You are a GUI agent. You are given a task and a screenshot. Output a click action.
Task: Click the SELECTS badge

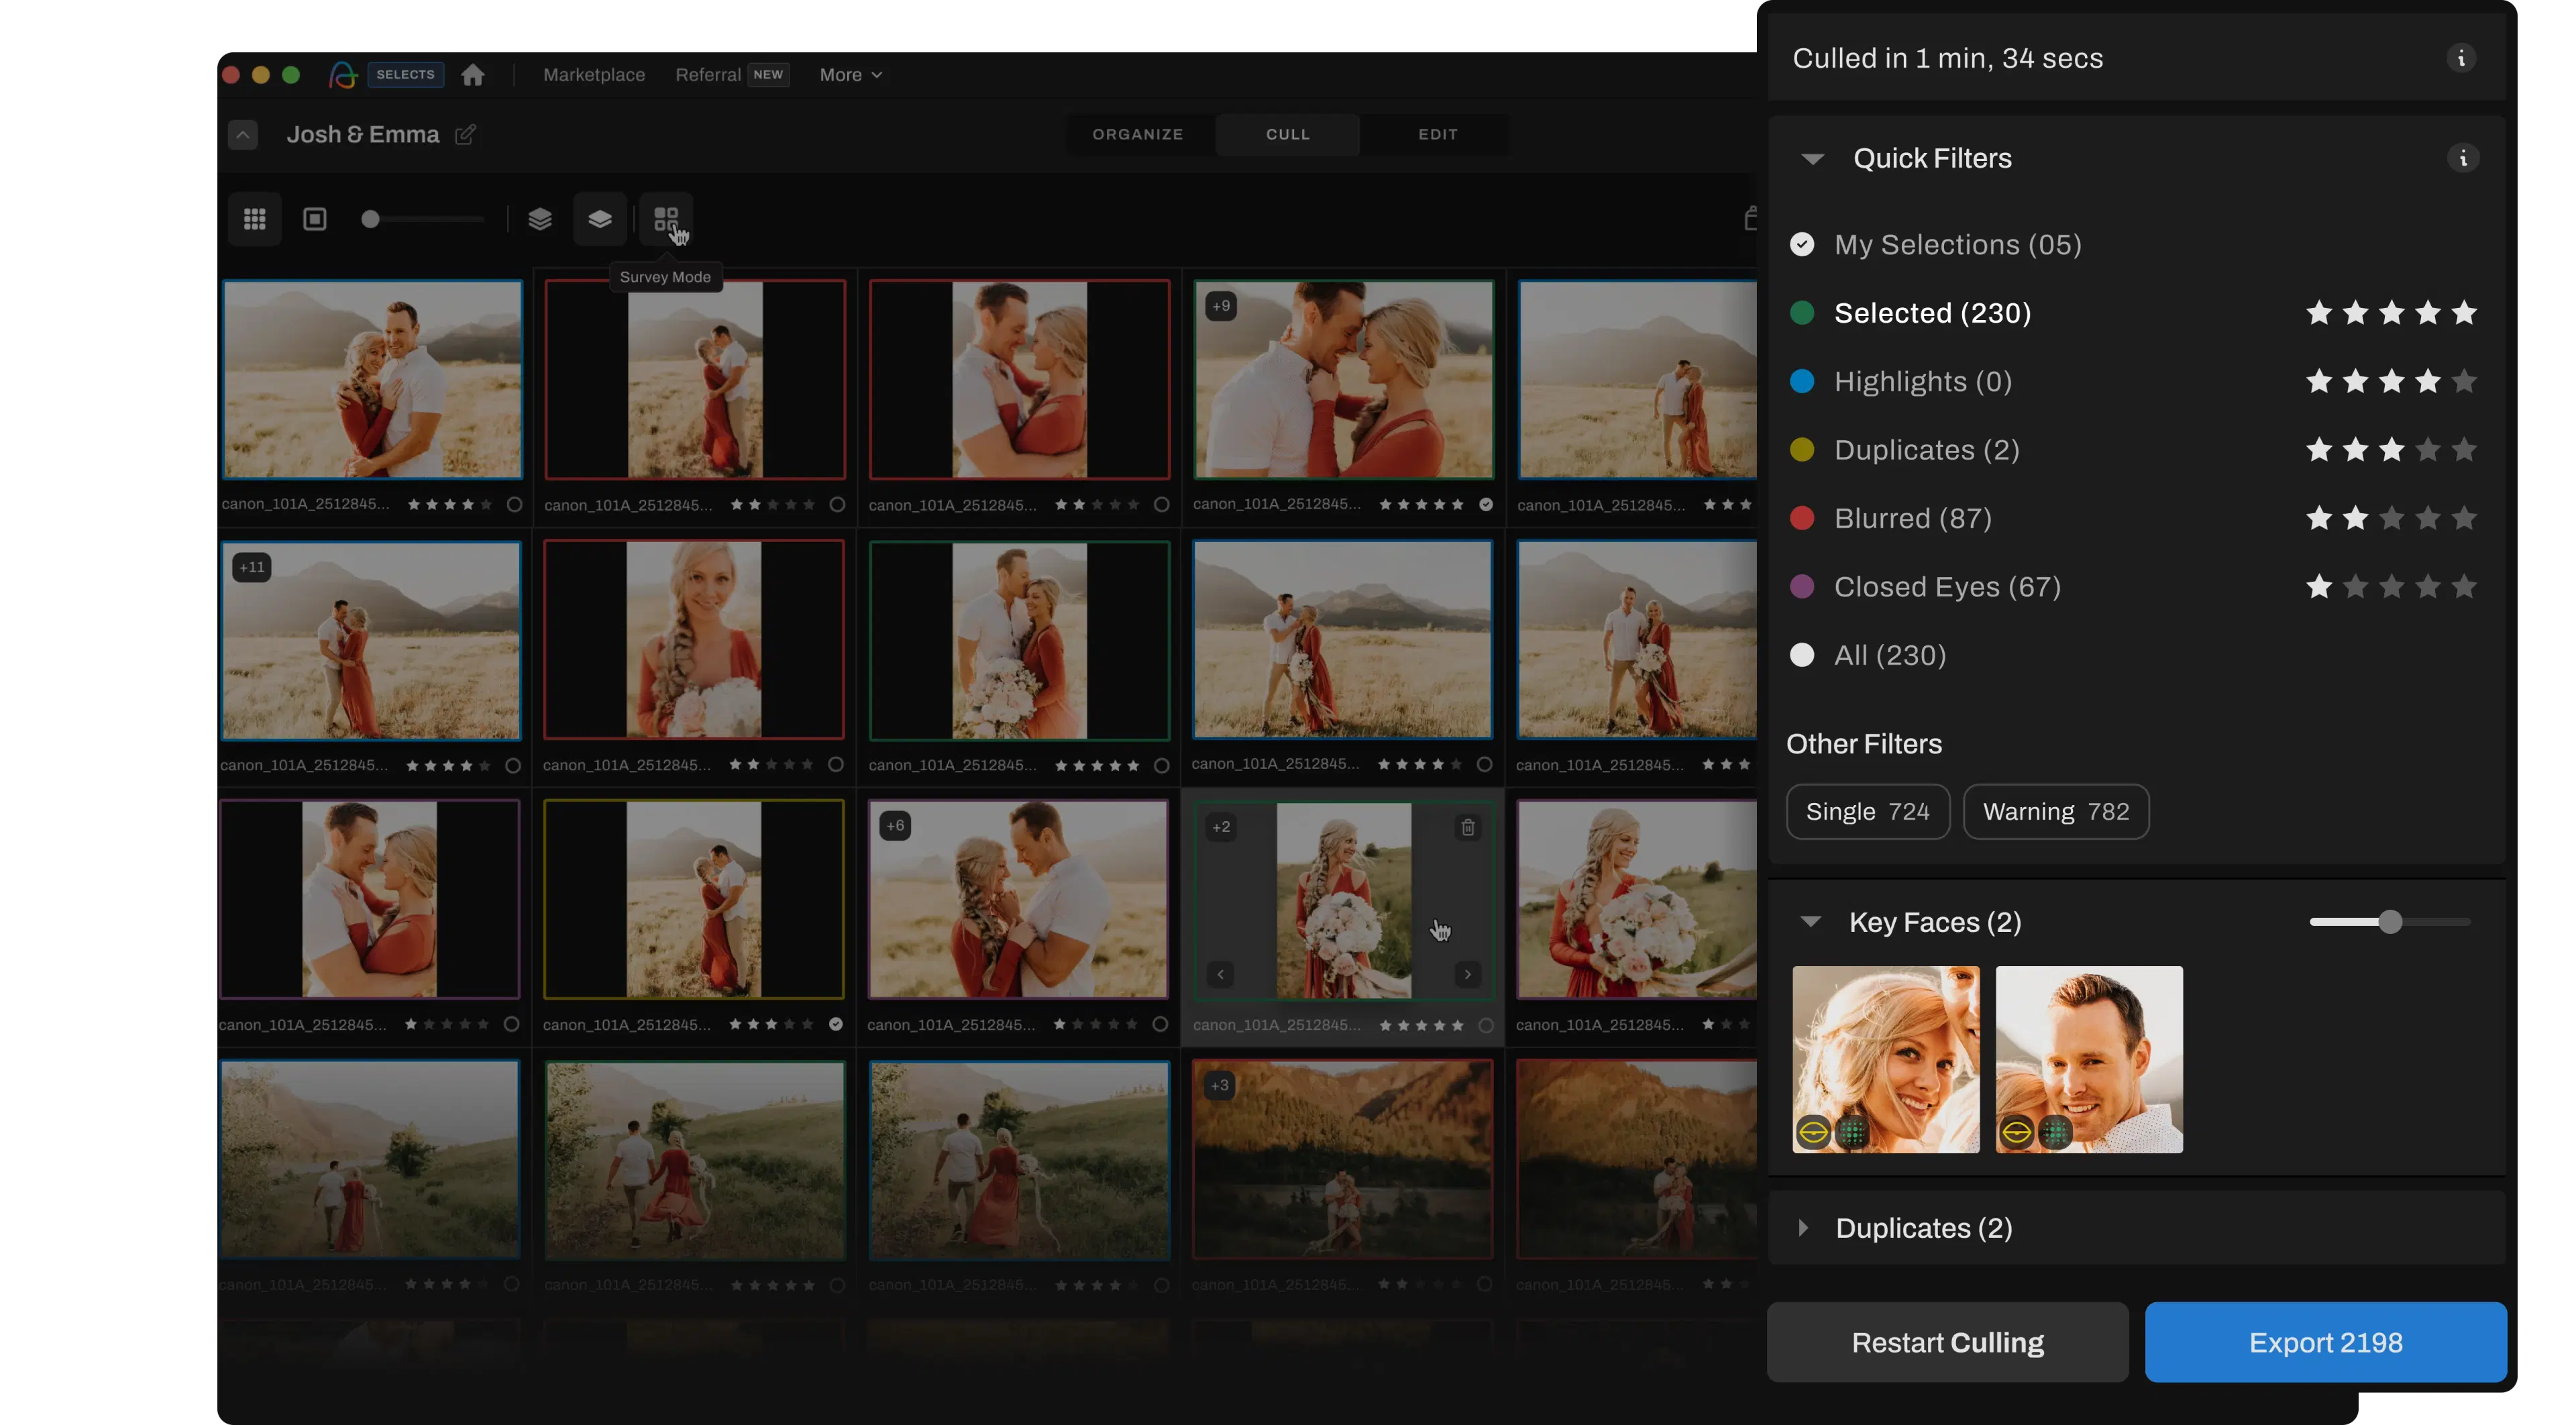[405, 75]
